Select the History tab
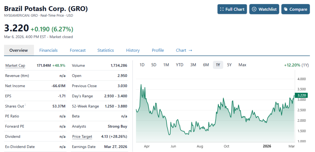Screen dimensions: 315x152 [x=133, y=50]
